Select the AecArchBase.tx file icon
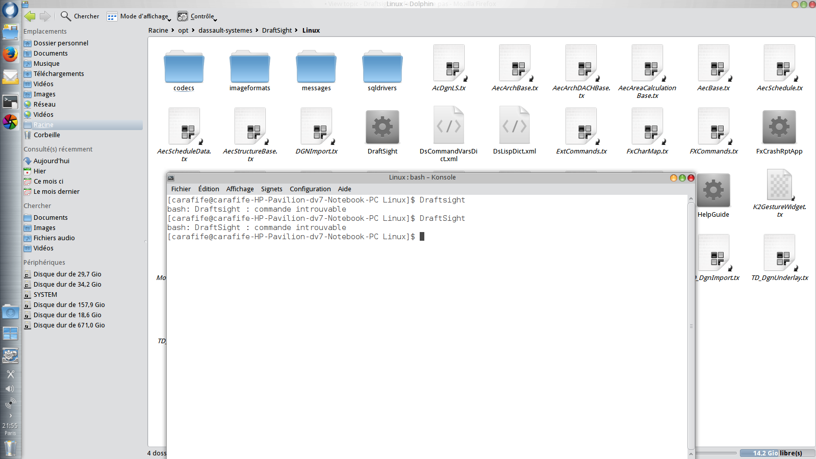Screen dimensions: 816x459 point(515,63)
